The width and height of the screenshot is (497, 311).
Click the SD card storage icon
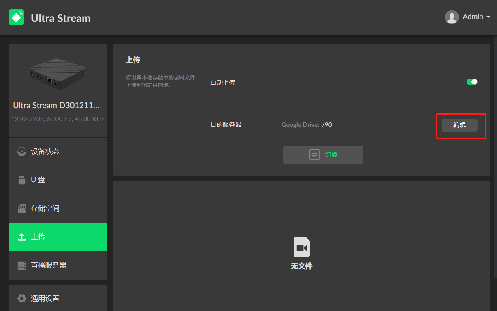(x=22, y=209)
